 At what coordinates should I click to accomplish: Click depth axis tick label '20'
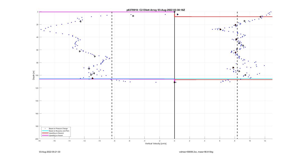[37, 25]
